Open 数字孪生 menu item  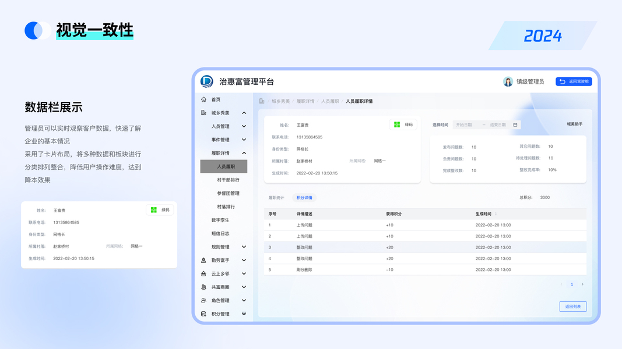point(220,220)
